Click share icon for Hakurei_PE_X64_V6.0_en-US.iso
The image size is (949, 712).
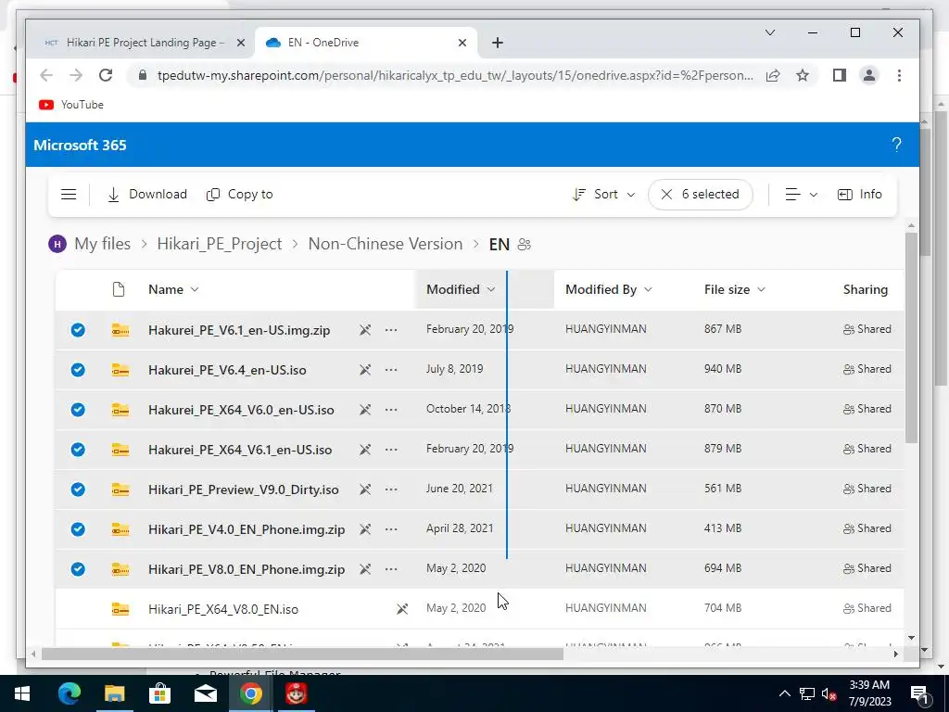[365, 410]
